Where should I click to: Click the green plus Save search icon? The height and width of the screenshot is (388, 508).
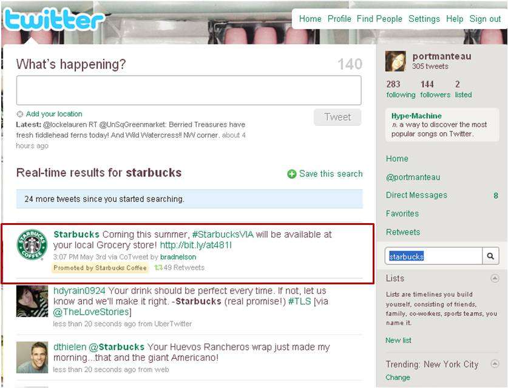pos(291,174)
